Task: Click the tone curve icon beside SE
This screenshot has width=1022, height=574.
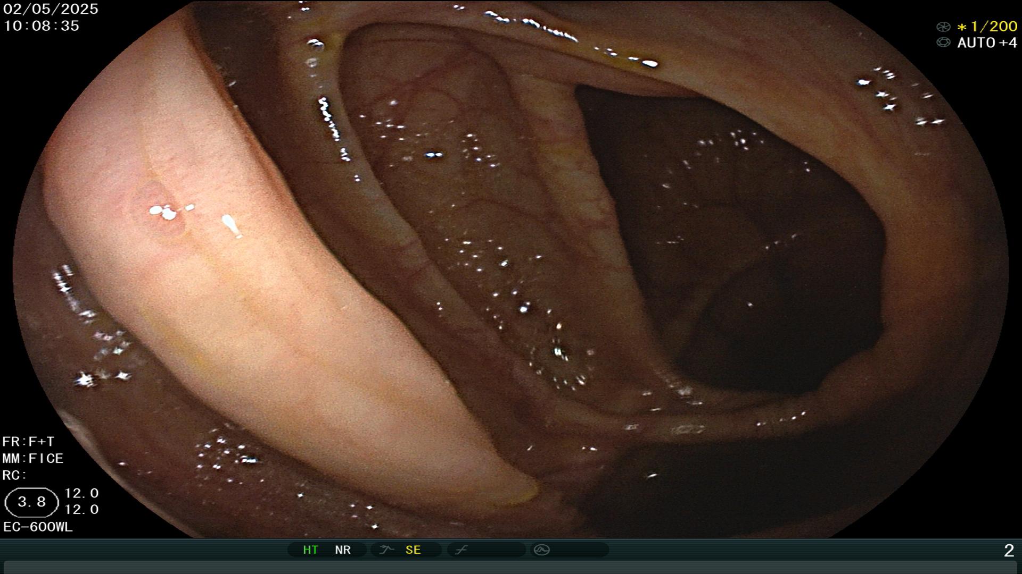Action: pyautogui.click(x=386, y=550)
